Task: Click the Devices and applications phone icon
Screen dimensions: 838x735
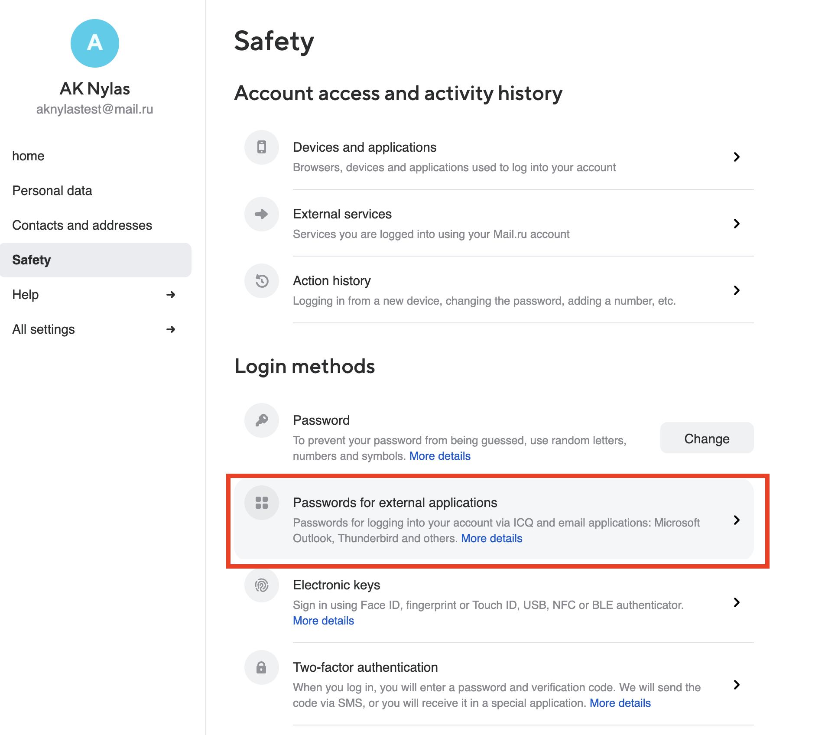Action: pyautogui.click(x=261, y=147)
